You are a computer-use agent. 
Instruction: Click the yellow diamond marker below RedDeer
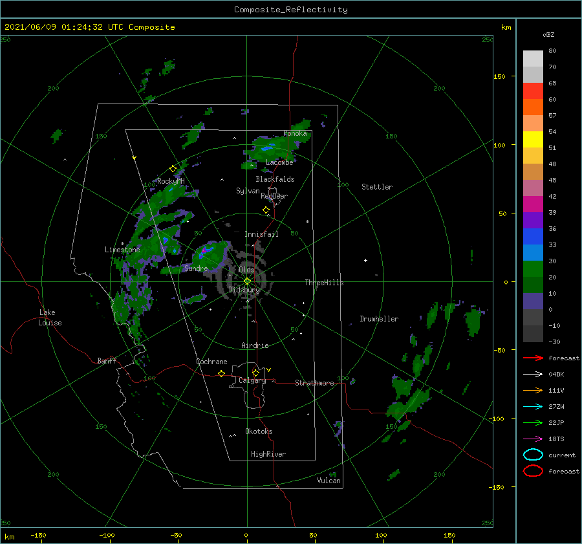pyautogui.click(x=266, y=210)
